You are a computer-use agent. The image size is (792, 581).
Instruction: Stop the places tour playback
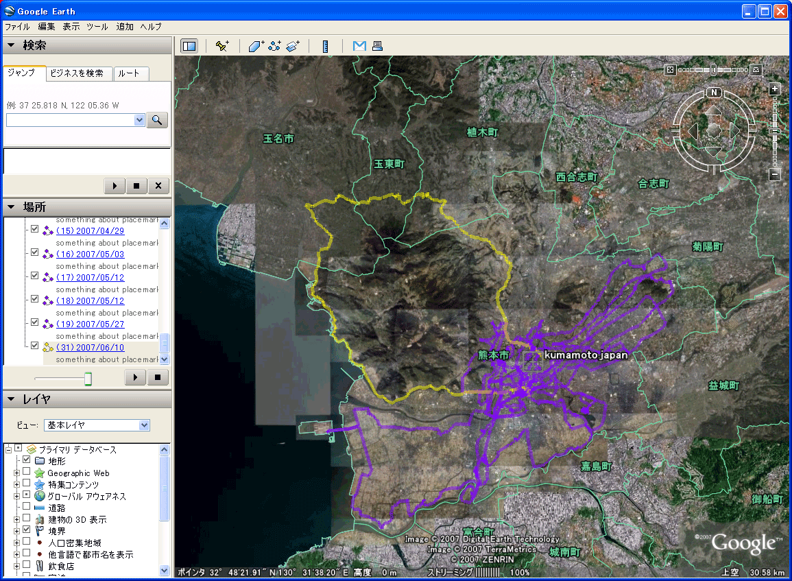(158, 377)
